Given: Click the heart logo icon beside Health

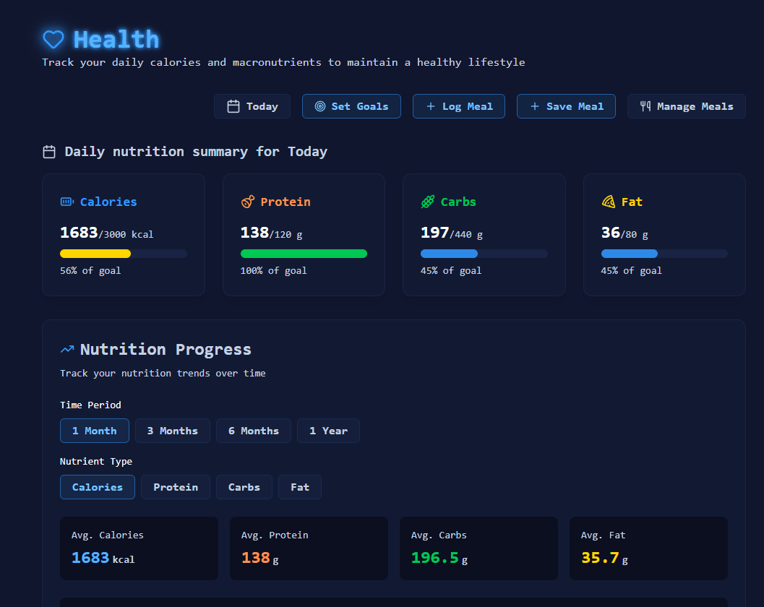Looking at the screenshot, I should tap(53, 40).
